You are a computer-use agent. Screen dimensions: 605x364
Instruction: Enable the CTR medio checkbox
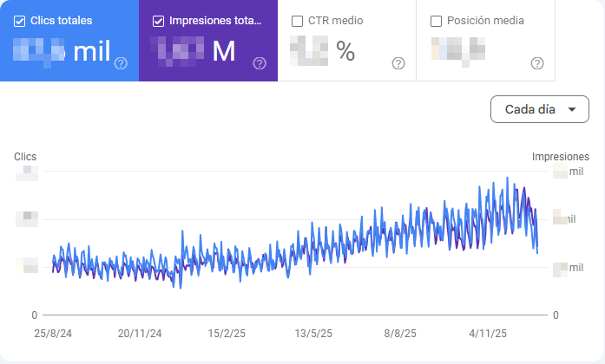(x=298, y=21)
